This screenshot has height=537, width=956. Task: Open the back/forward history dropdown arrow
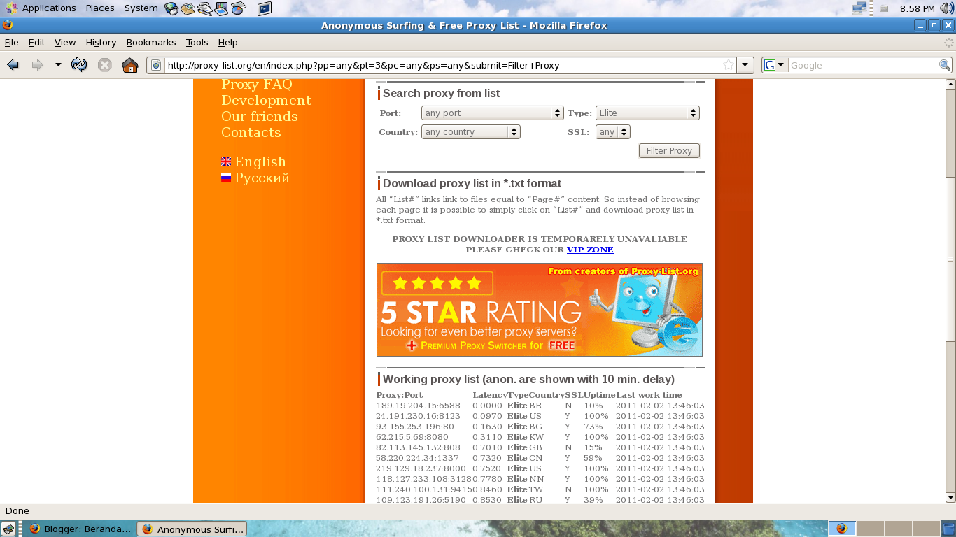58,65
